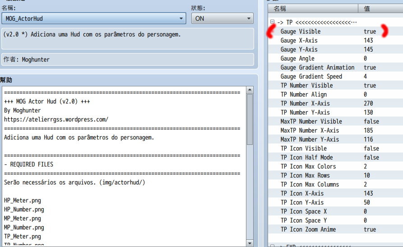Click the HP_Meter.png line in help
Image resolution: width=403 pixels, height=247 pixels.
click(23, 200)
